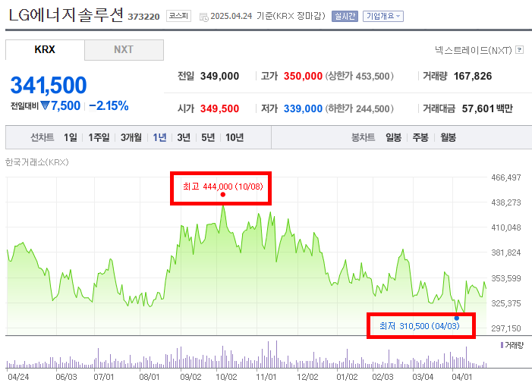Click the 거래량 legend below the chart
This screenshot has height=389, width=532.
(x=512, y=345)
